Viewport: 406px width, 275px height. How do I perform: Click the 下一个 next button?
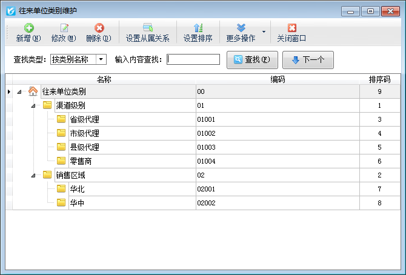coord(308,59)
